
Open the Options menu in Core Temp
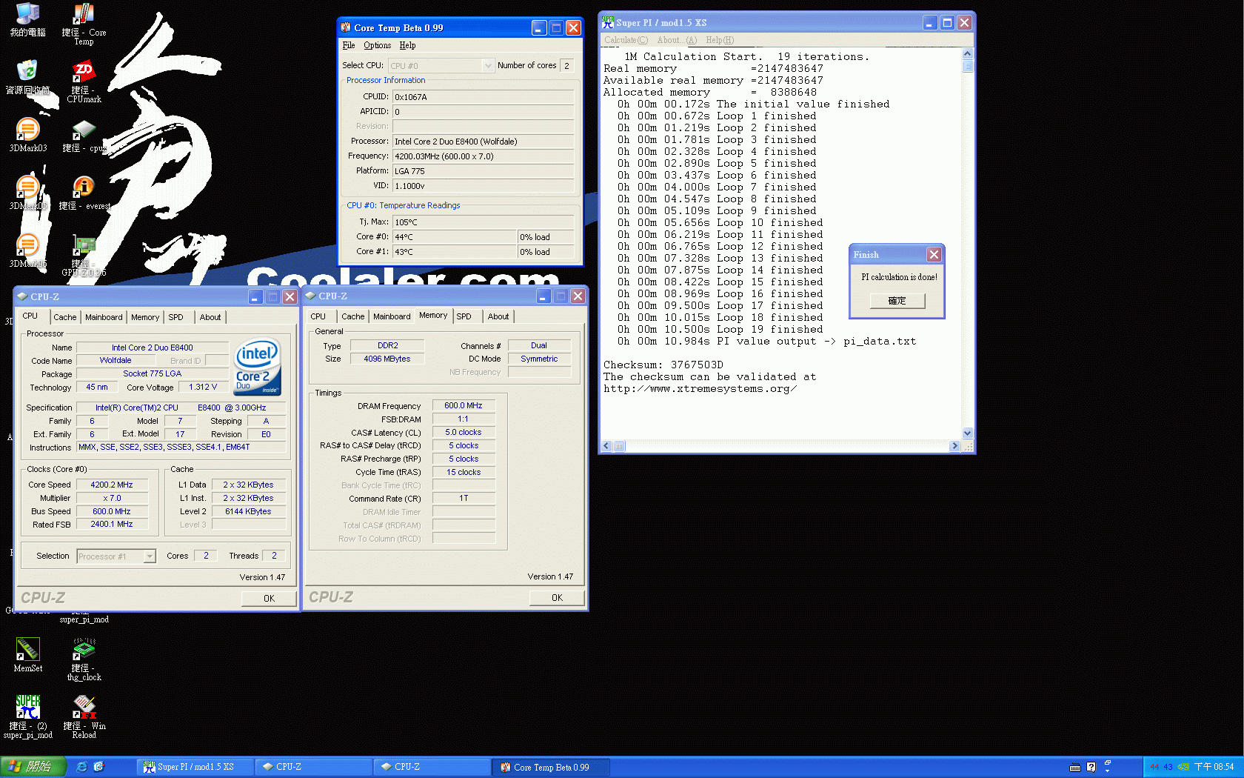[378, 45]
